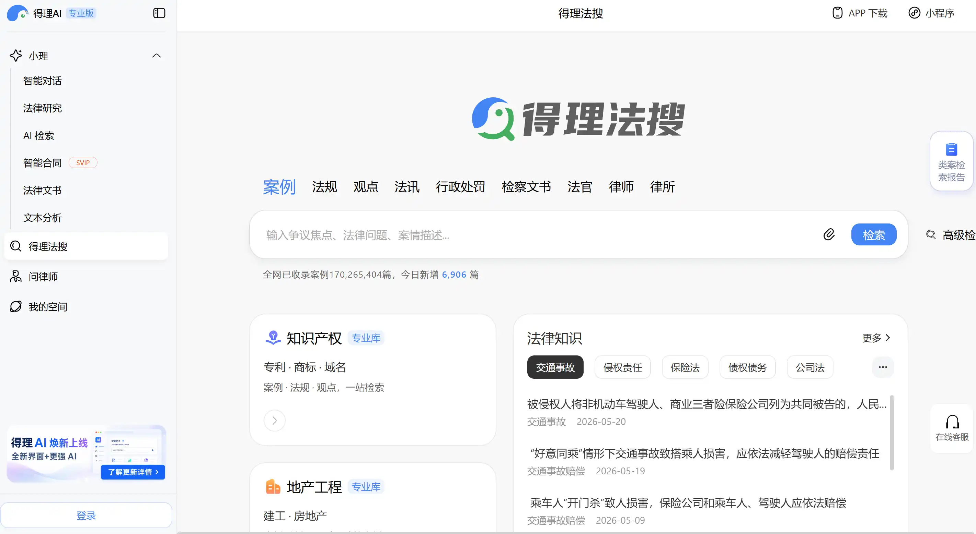
Task: Open 智能合同 SVIP item
Action: point(60,162)
